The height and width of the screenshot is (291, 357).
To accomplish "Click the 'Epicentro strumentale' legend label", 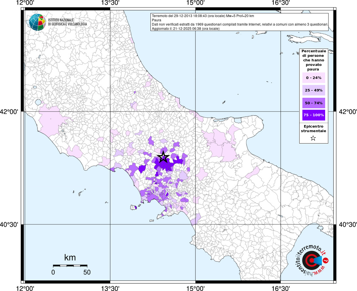I will [313, 129].
